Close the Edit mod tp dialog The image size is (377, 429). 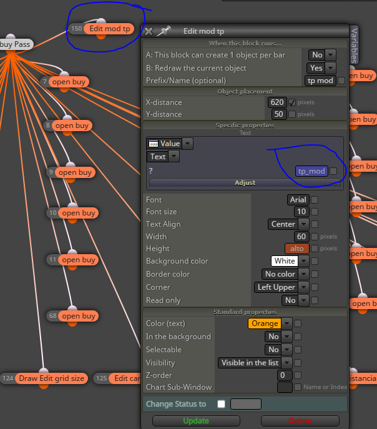pos(149,31)
